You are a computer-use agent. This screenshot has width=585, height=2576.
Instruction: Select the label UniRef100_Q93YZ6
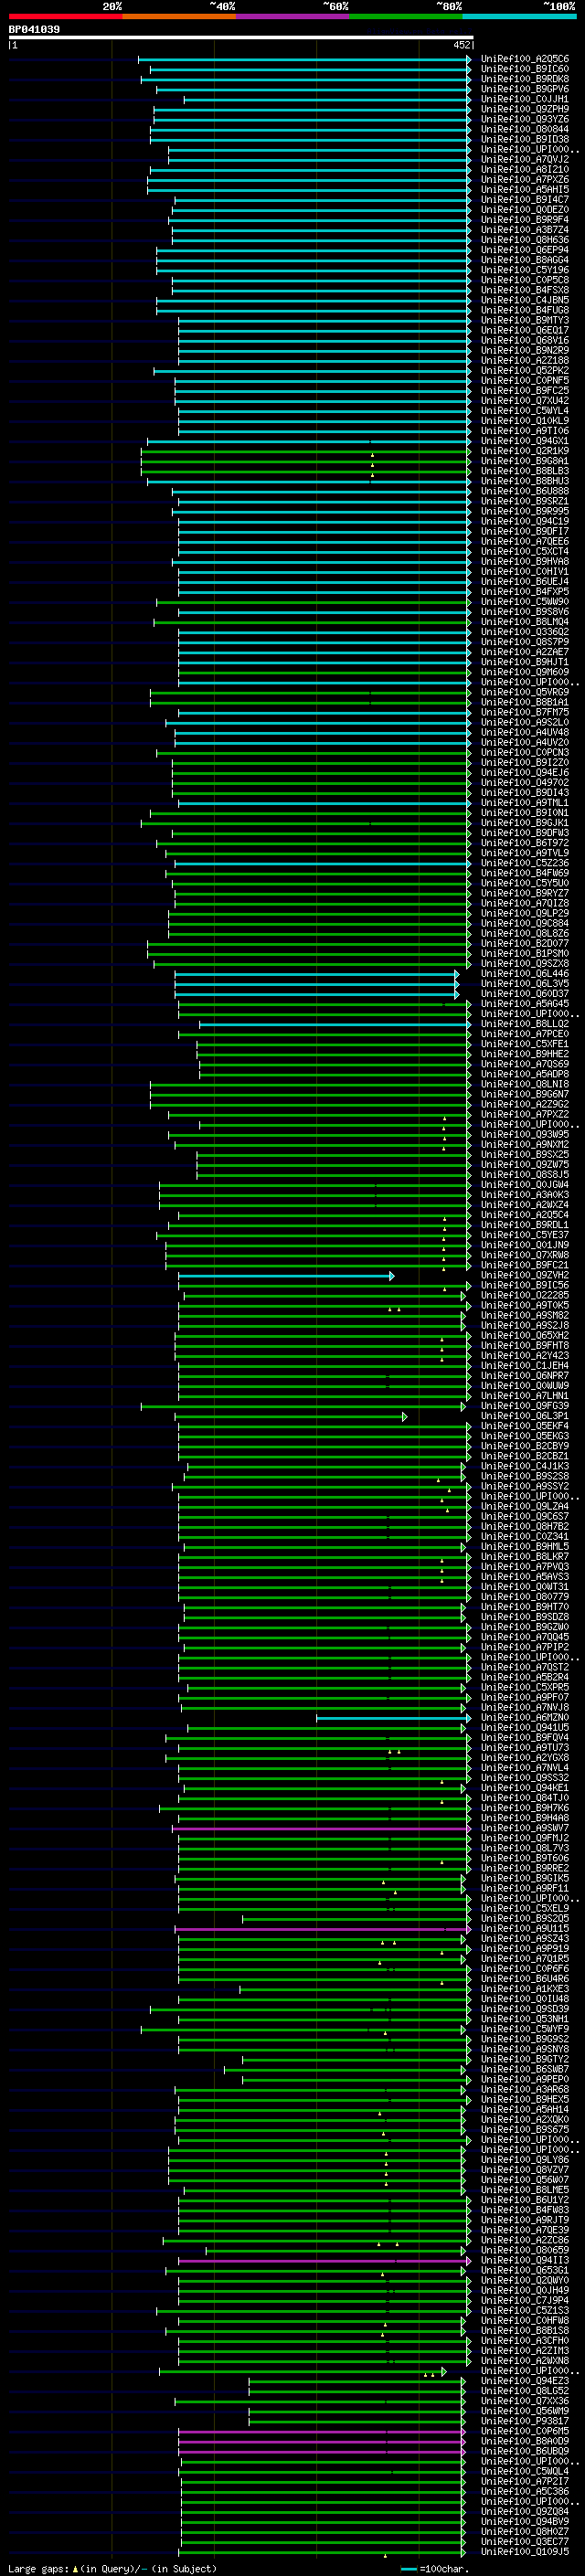[525, 120]
